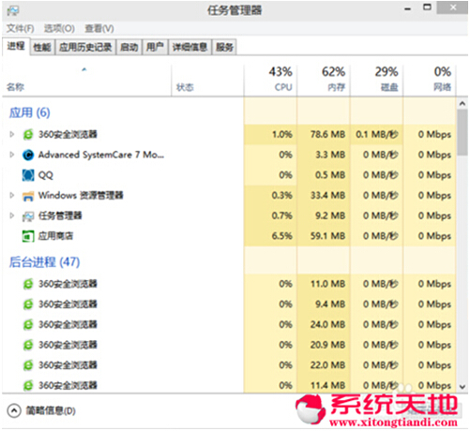Expand the Advanced SystemCare entry

point(12,155)
